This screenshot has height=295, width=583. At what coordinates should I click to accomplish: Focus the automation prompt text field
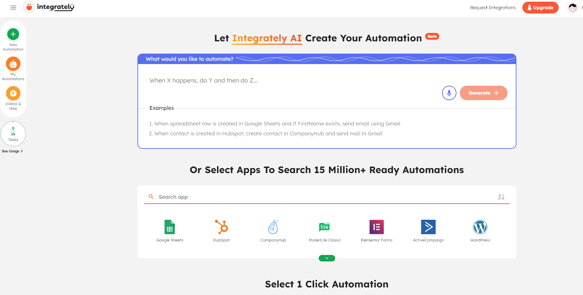coord(291,81)
